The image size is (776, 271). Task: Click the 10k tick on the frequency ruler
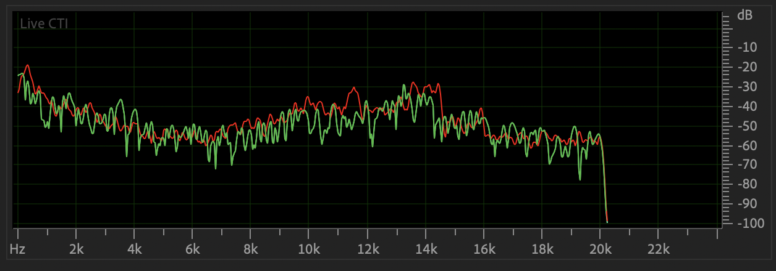click(x=308, y=249)
